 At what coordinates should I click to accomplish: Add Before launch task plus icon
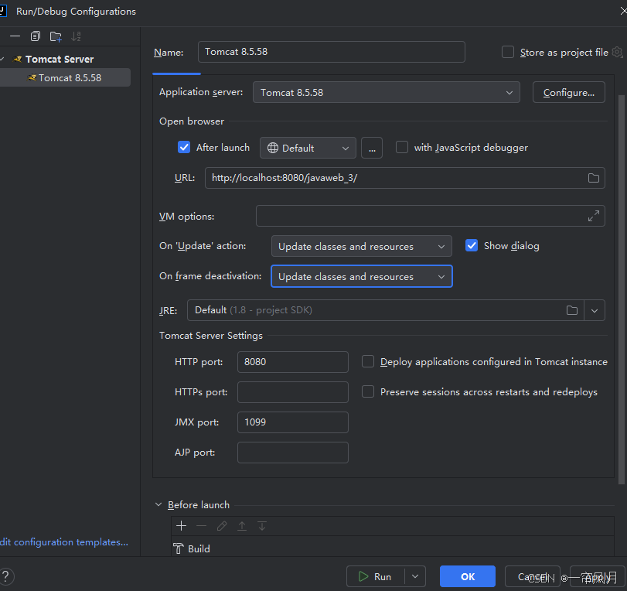pos(181,526)
